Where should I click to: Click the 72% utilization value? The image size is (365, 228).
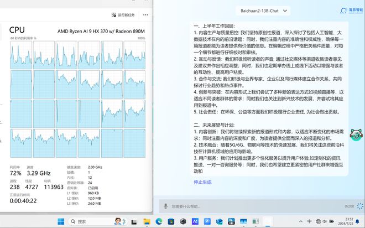(15, 173)
